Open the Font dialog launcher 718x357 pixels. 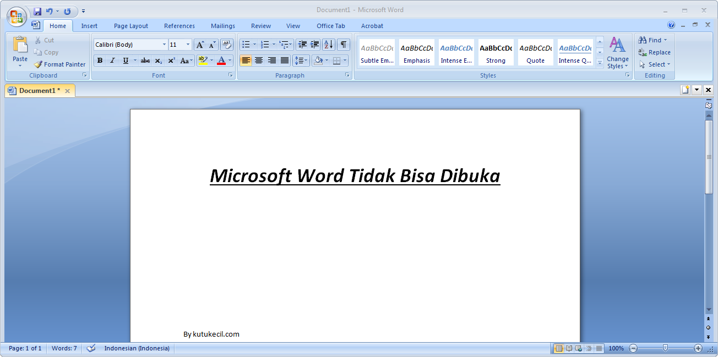tap(231, 75)
